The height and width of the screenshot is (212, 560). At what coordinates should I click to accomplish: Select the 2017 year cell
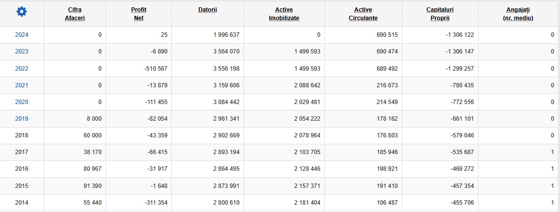[22, 152]
